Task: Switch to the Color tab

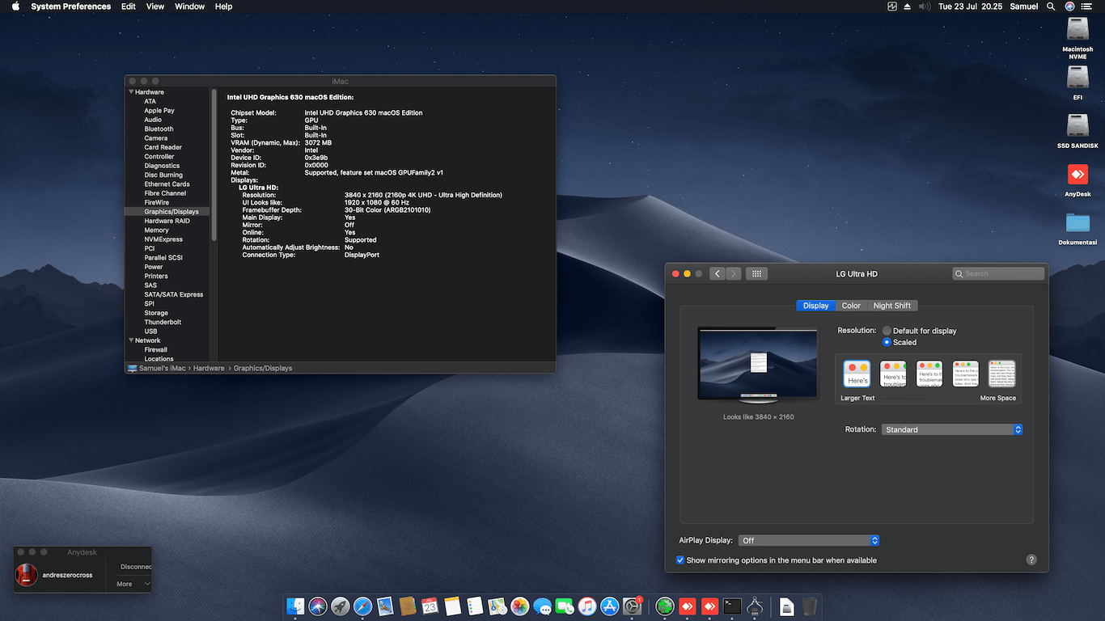Action: pos(851,306)
